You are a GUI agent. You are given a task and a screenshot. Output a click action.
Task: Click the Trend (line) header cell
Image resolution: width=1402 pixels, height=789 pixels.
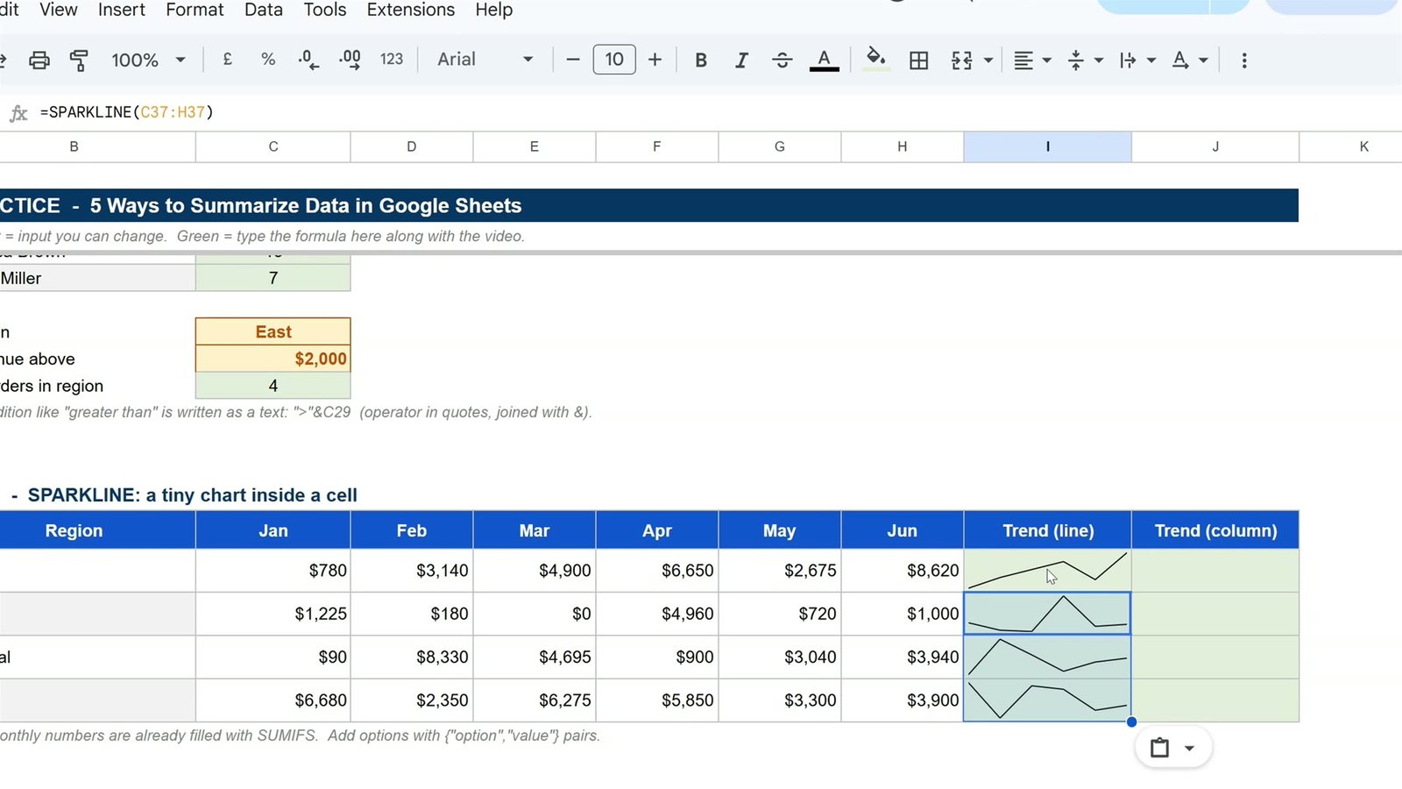click(1048, 530)
